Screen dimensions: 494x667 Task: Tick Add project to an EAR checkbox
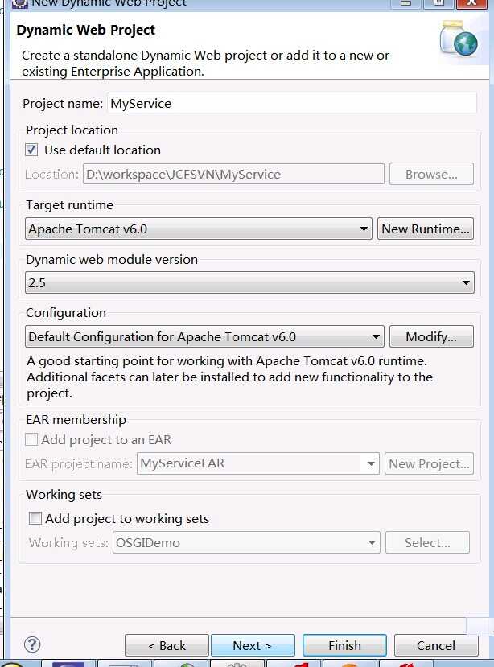(31, 439)
